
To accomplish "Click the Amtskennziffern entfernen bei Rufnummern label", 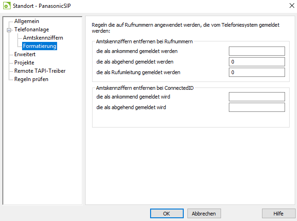I will tap(144, 41).
